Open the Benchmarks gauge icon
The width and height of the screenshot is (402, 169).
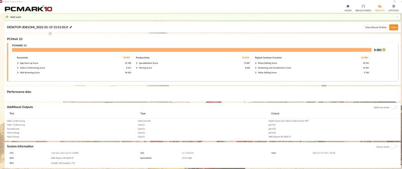(x=363, y=6)
